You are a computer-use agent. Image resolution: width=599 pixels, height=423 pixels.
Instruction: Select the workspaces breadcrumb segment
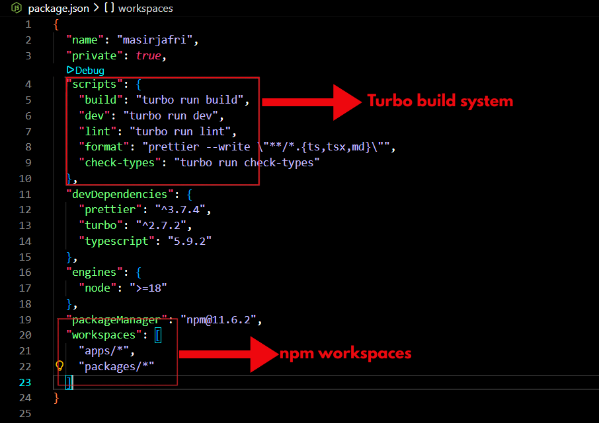coord(145,9)
